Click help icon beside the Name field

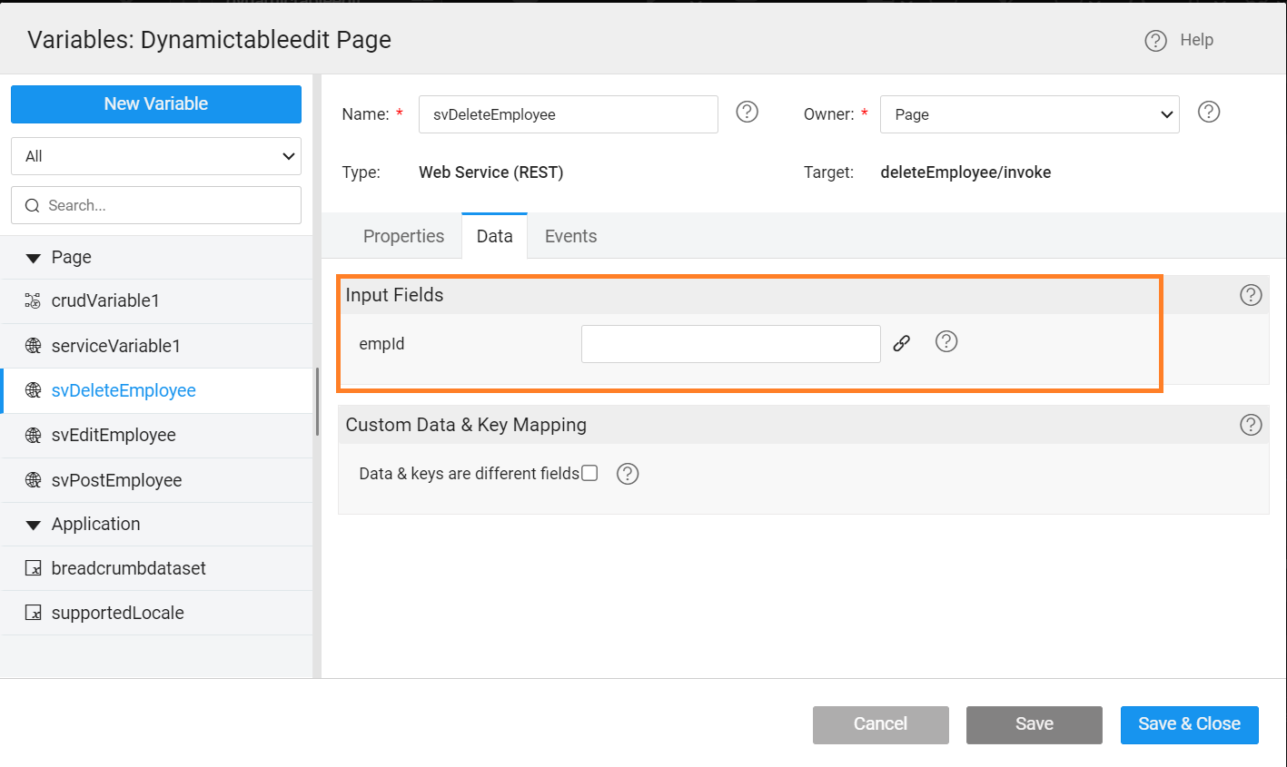(747, 112)
